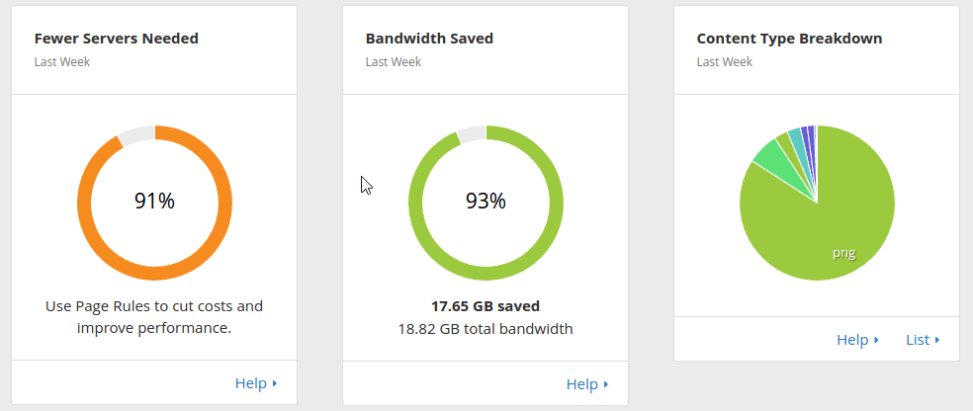The height and width of the screenshot is (411, 973).
Task: Click arrow next to Help in Bandwidth Saved
Action: point(605,384)
